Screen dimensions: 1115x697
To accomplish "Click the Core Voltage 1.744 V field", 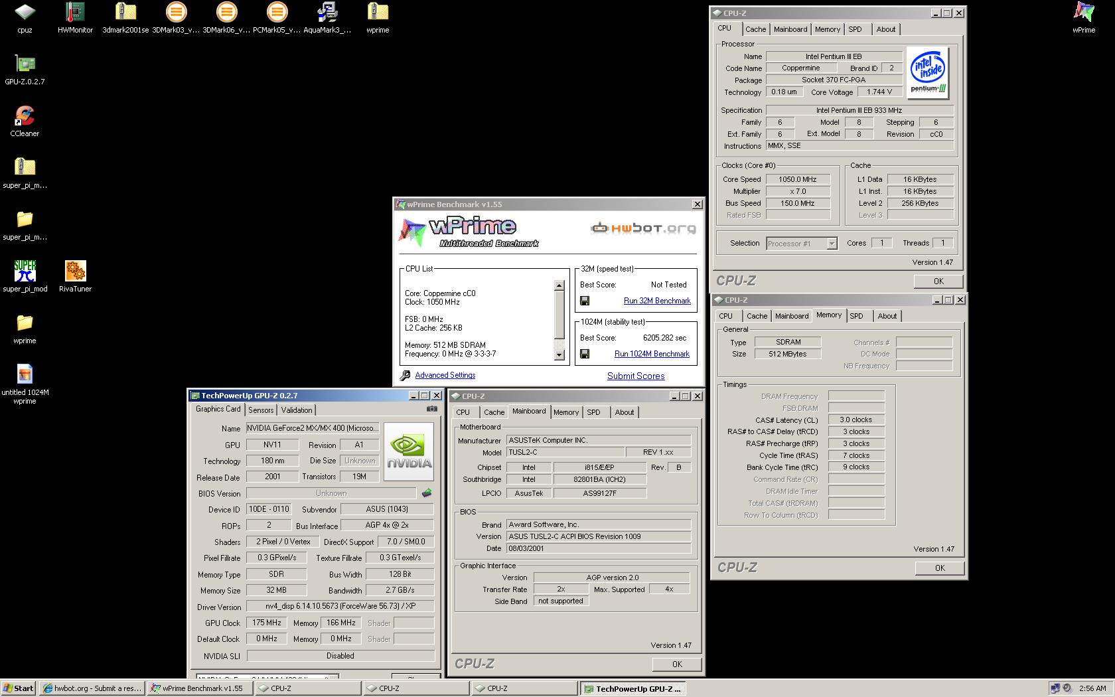I will point(879,92).
